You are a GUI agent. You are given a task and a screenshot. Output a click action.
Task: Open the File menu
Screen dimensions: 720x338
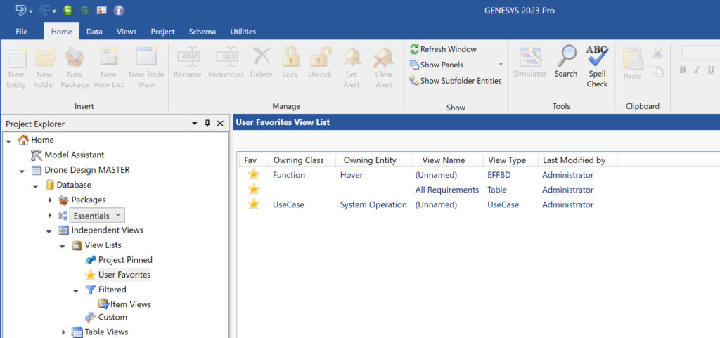click(22, 32)
